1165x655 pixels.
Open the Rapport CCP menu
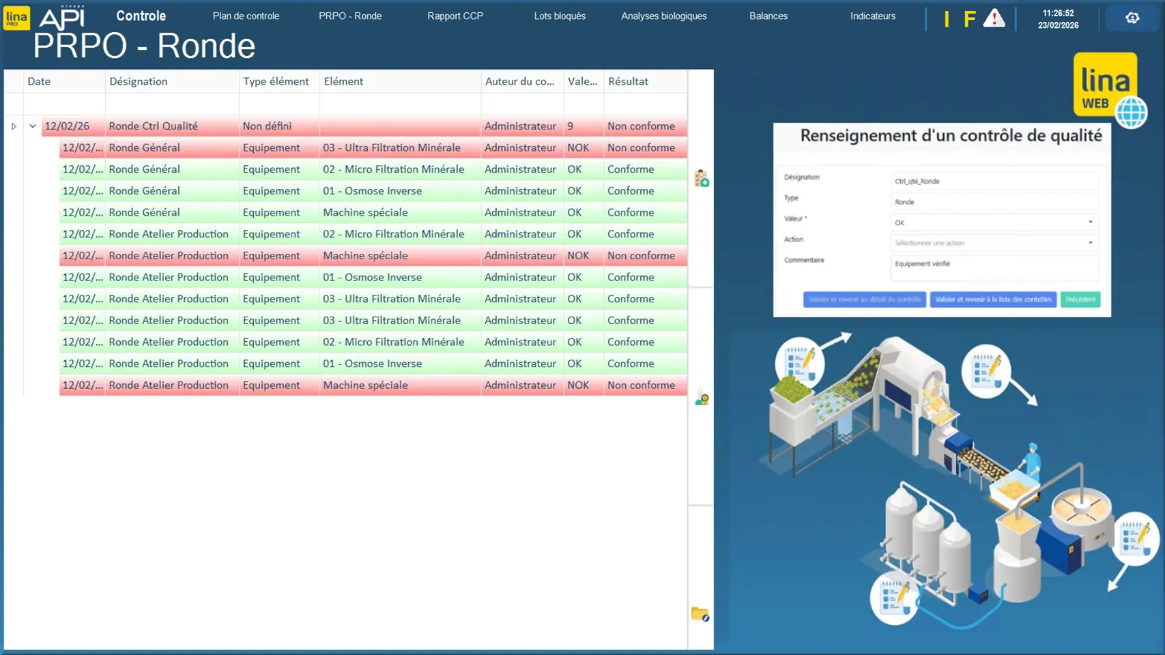455,16
